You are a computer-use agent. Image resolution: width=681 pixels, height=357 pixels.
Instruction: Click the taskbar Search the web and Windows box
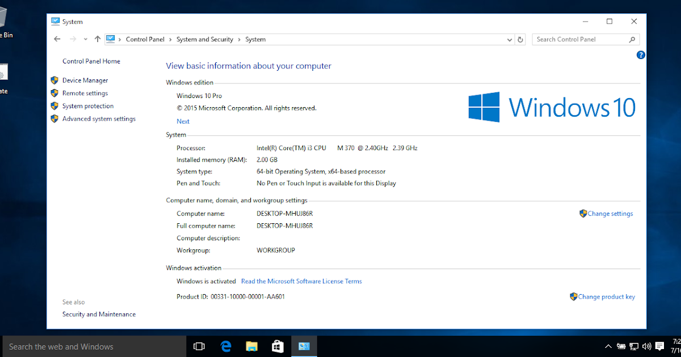click(94, 346)
